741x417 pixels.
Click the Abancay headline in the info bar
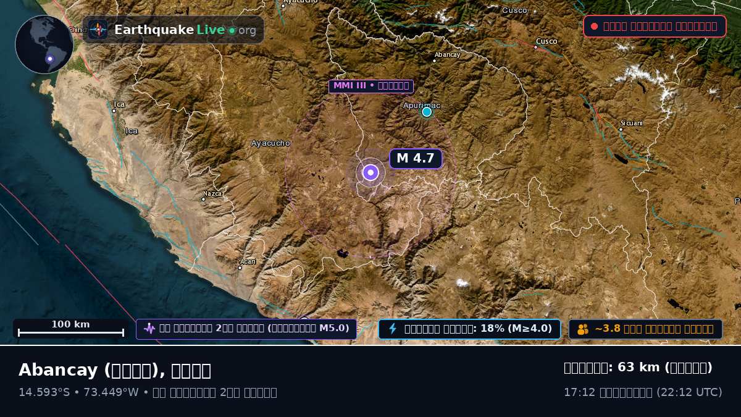pos(115,370)
